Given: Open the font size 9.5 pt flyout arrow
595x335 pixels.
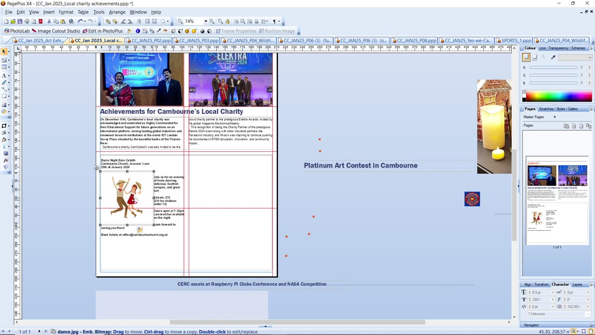Looking at the screenshot, I should coord(553,293).
